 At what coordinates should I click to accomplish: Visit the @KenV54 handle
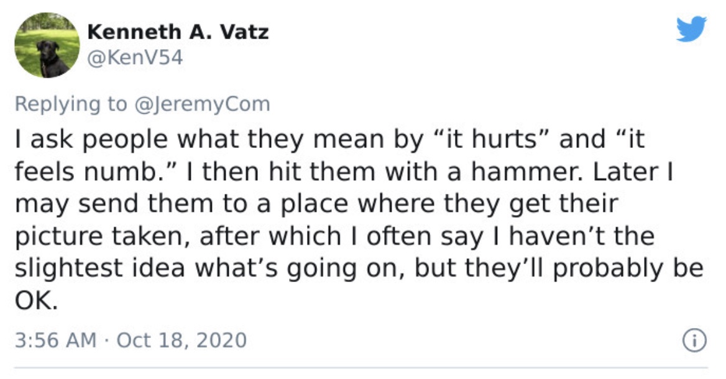pyautogui.click(x=135, y=57)
